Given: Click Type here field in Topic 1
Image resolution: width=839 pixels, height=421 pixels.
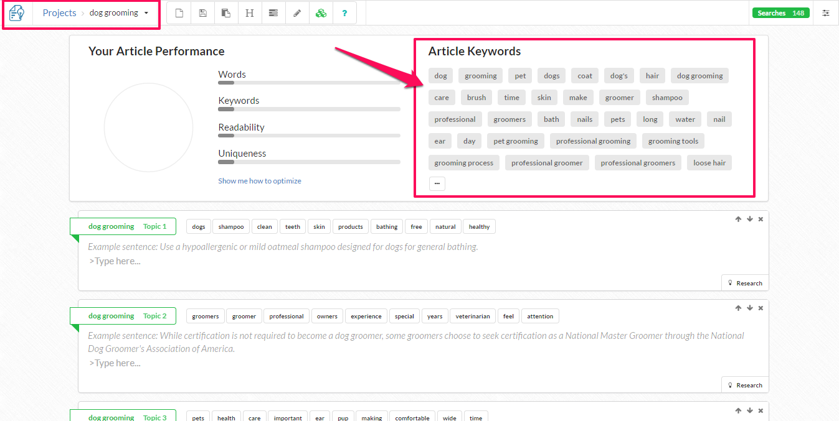Looking at the screenshot, I should click(x=115, y=261).
